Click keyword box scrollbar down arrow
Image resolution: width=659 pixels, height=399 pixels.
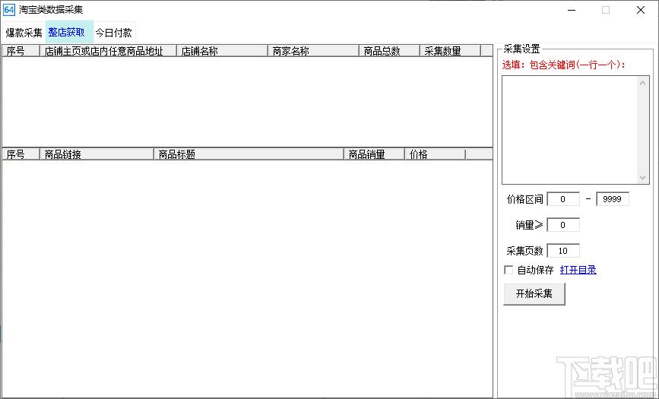[x=642, y=177]
